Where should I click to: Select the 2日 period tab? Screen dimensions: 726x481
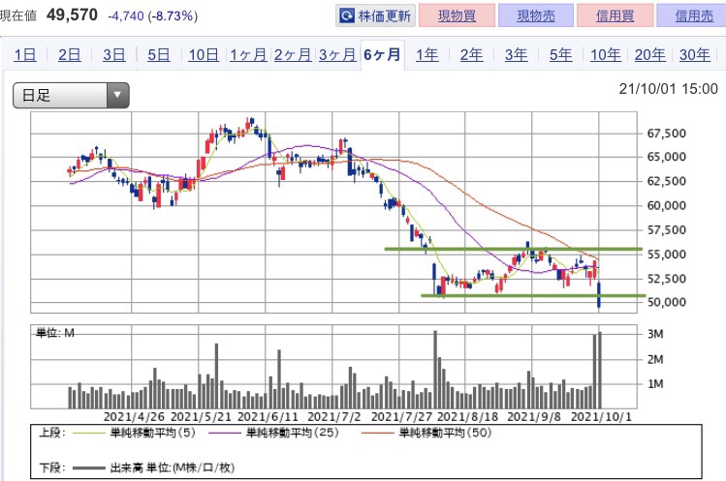(x=70, y=55)
